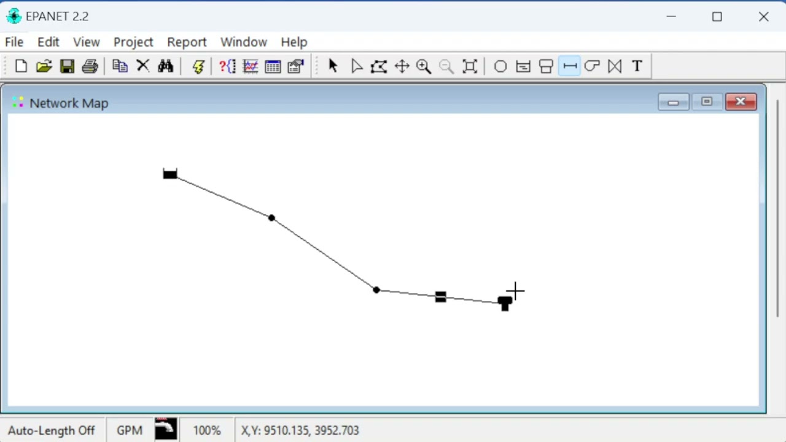
Task: Select the reservoir node on the map
Action: [x=170, y=174]
